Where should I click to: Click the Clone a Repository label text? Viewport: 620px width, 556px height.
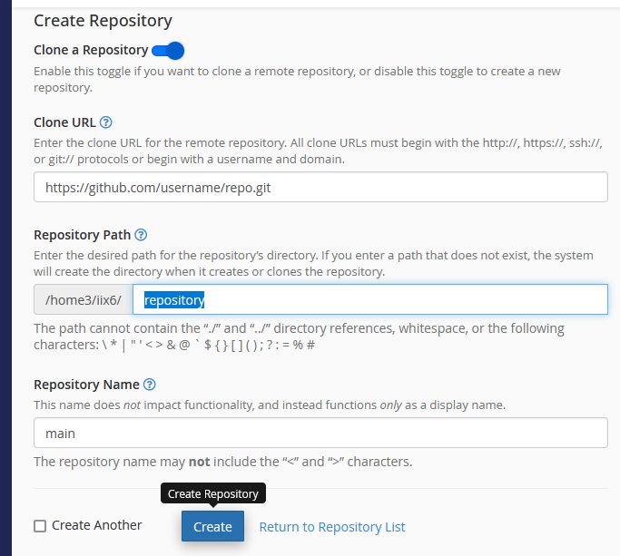click(x=91, y=51)
